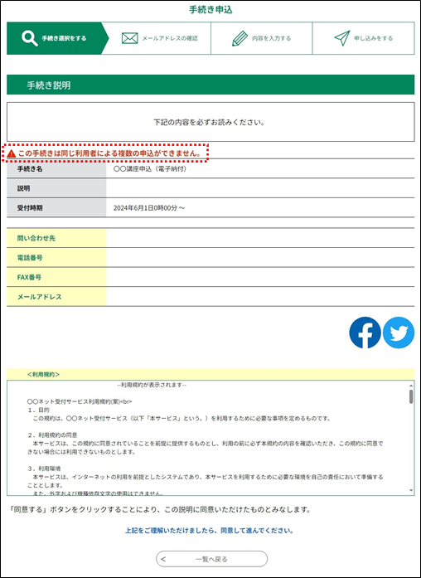Select the 申し込みをする step

coord(364,38)
